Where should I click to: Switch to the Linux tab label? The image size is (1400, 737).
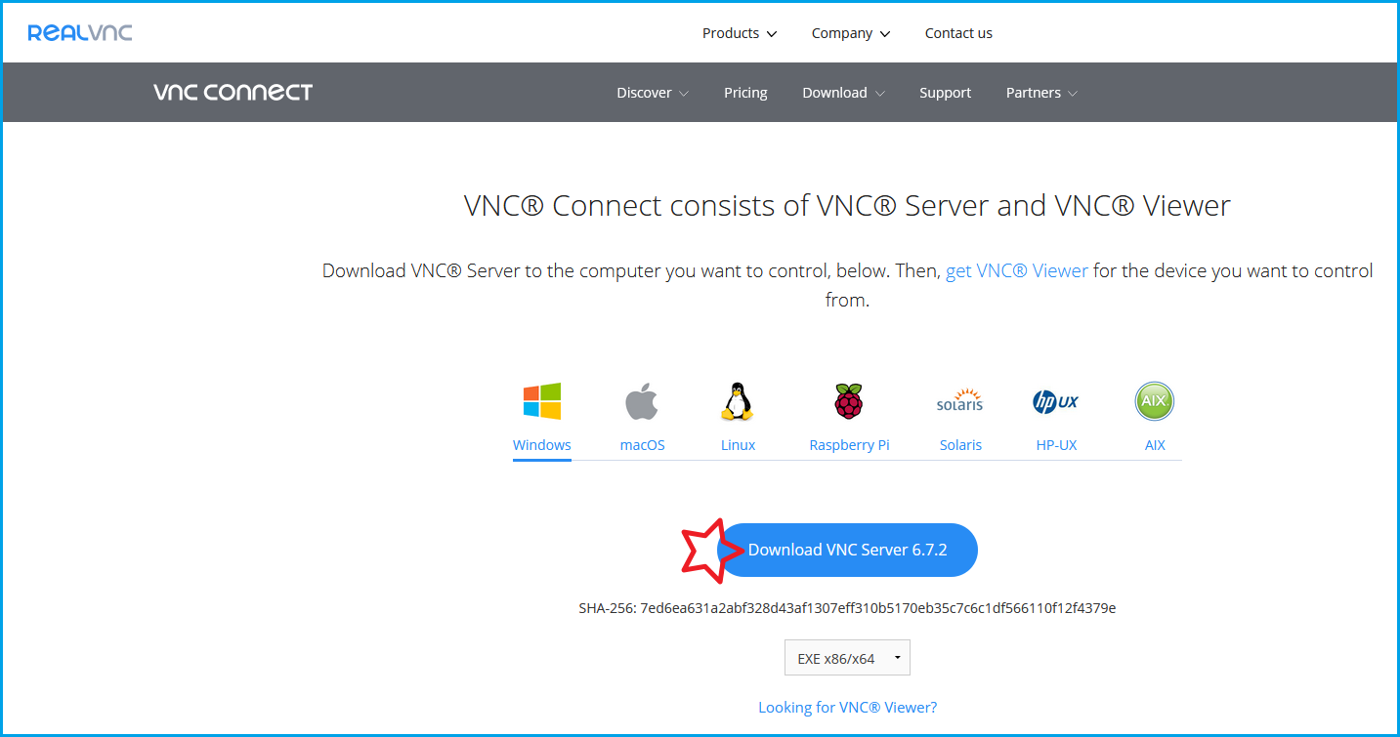coord(738,445)
